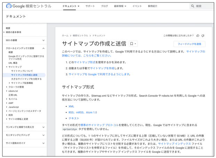Open サイトマップを Google で利用できるようにします link
Viewport: 216px width, 158px height.
tap(99, 74)
